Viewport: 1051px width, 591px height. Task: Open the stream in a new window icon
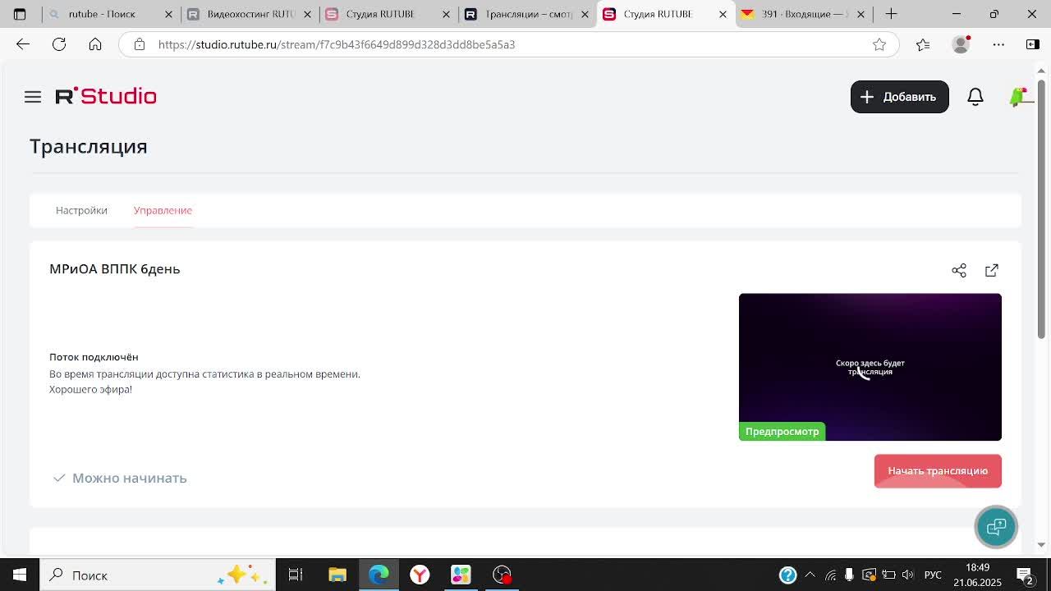click(x=992, y=270)
